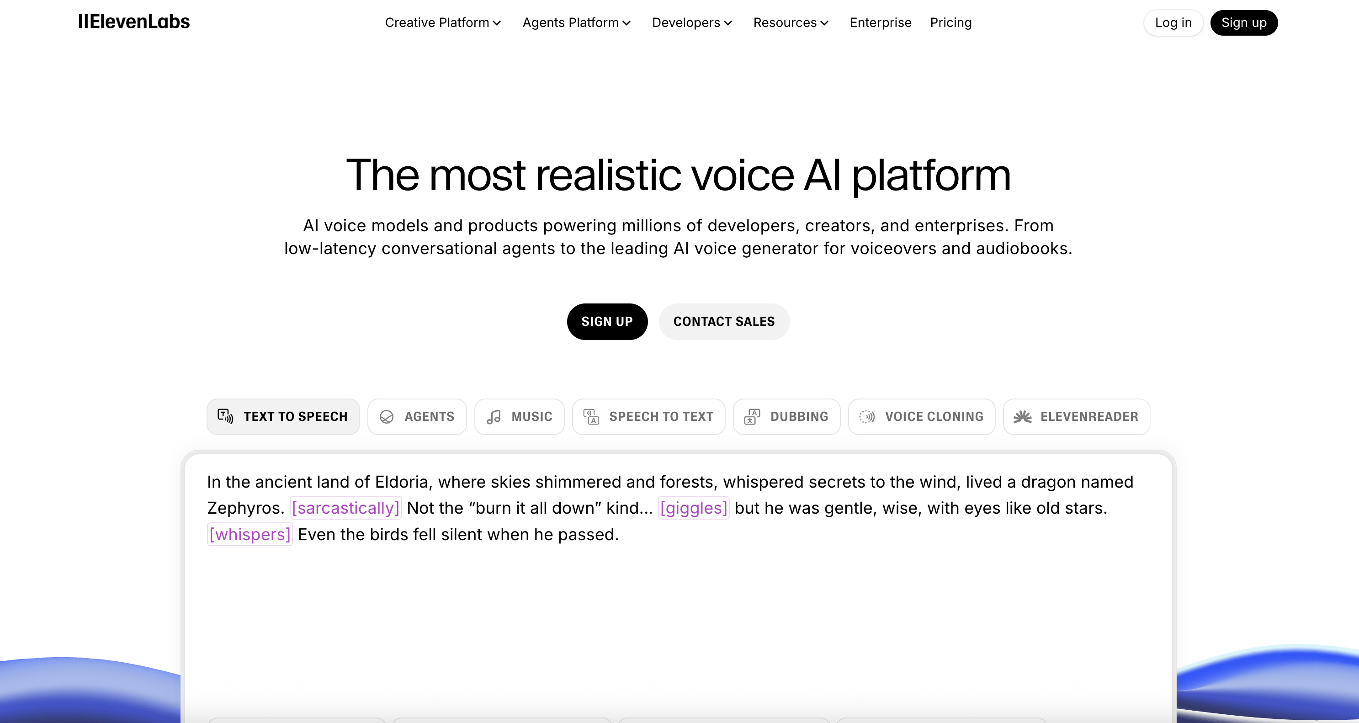The height and width of the screenshot is (723, 1359).
Task: Select the [sarcastically] tag in the text
Action: (345, 508)
